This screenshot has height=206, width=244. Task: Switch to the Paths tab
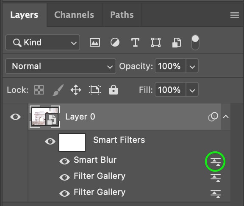coord(122,15)
